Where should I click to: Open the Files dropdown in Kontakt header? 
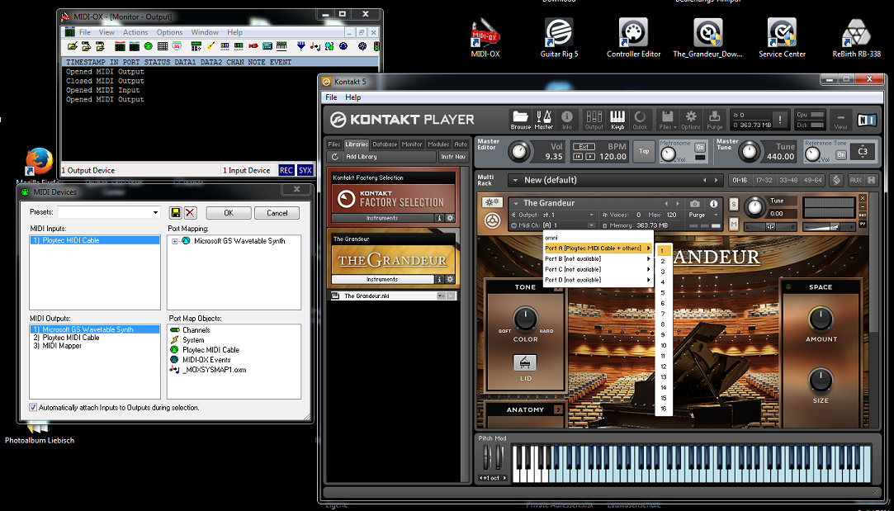668,120
